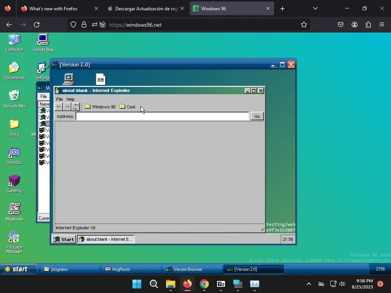This screenshot has height=293, width=391.
Task: Launch the Gameing shortcut
Action: coord(15,184)
